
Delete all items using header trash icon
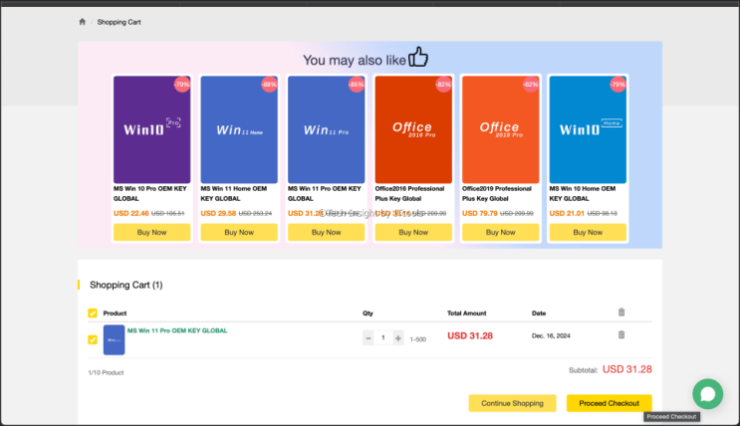coord(621,313)
